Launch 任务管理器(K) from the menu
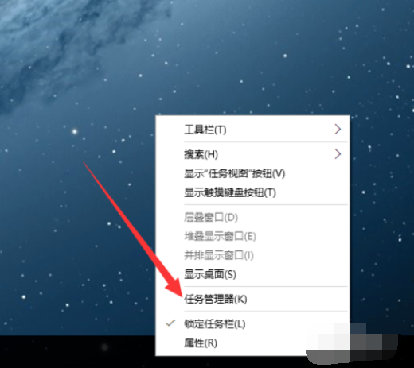The image size is (414, 368). tap(252, 299)
